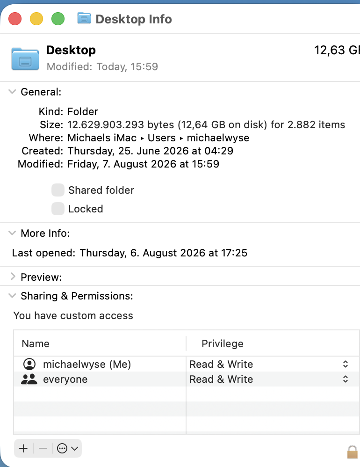Close the Desktop Info window
The height and width of the screenshot is (467, 360).
tap(15, 19)
